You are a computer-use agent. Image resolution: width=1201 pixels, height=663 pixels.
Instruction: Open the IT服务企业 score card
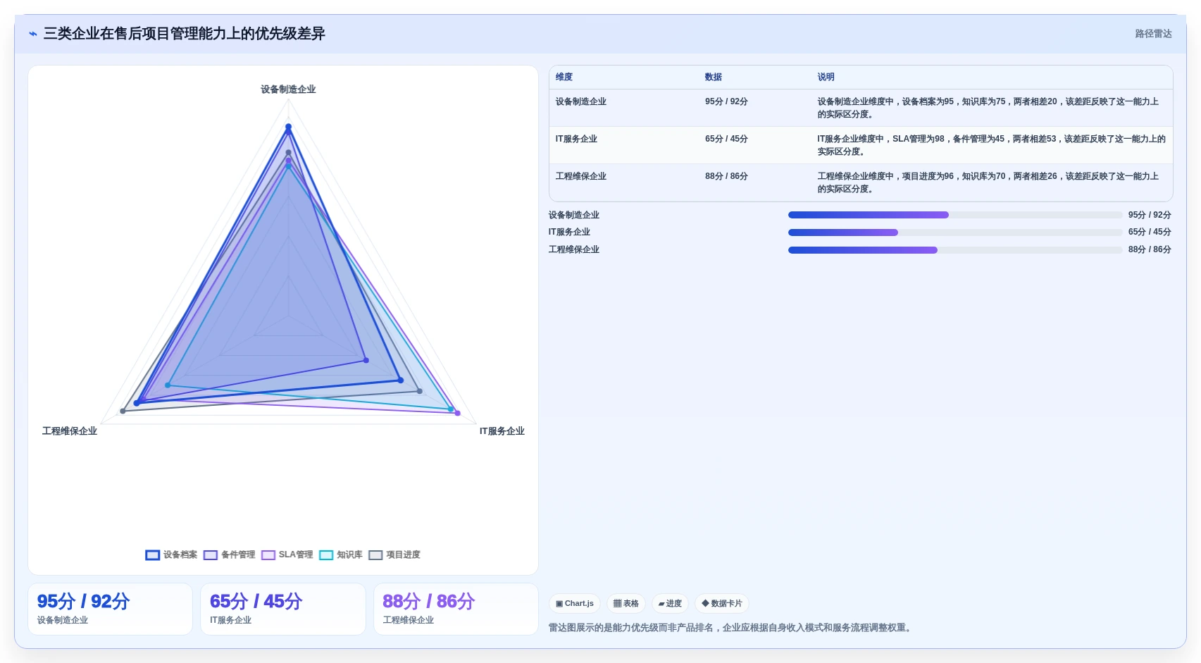[x=283, y=609]
